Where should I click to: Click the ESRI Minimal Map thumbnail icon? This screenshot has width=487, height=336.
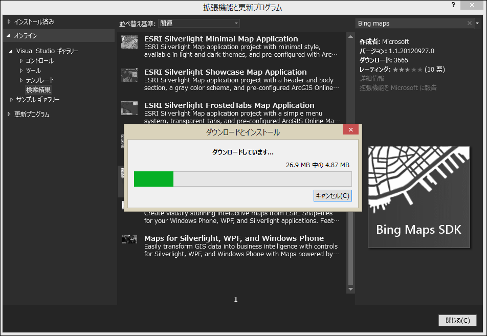(x=129, y=41)
